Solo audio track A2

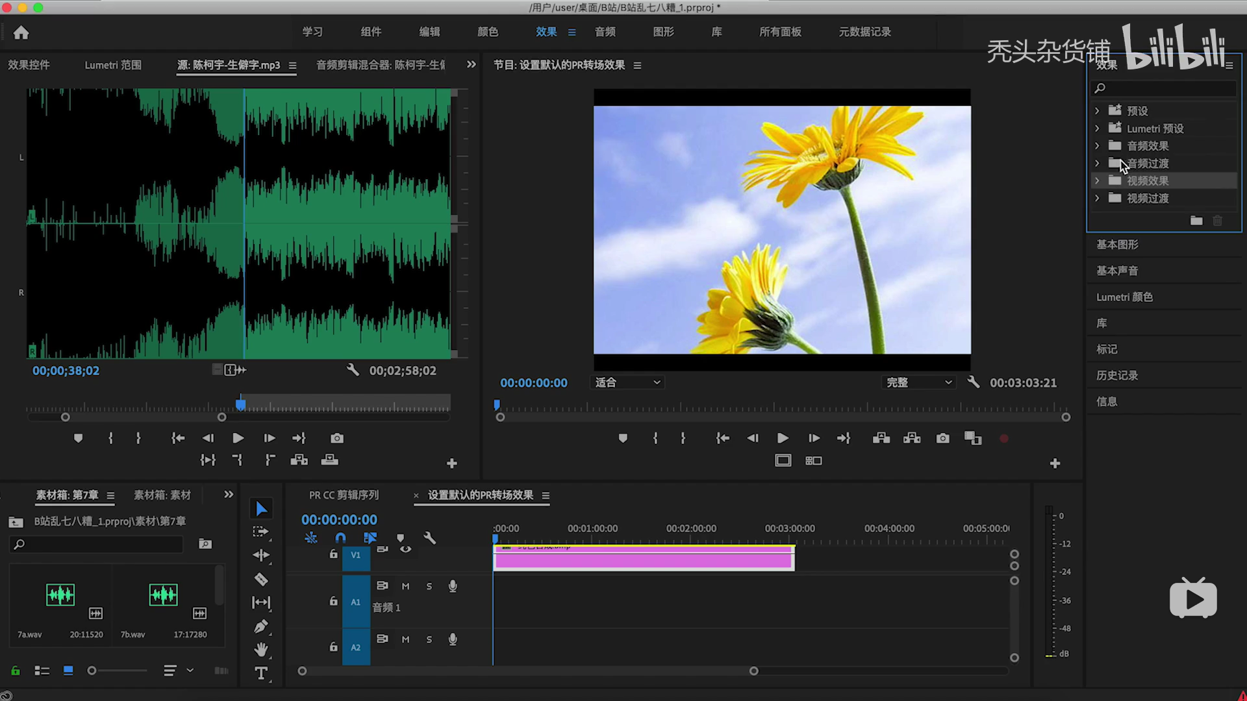(x=429, y=639)
